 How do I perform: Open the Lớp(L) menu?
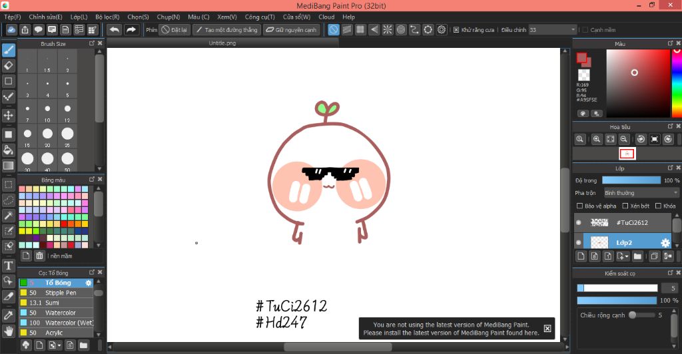[79, 17]
